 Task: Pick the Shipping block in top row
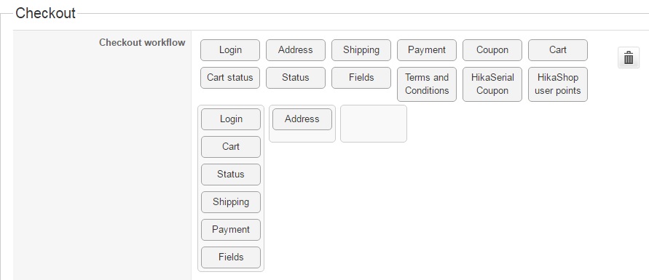tap(361, 50)
